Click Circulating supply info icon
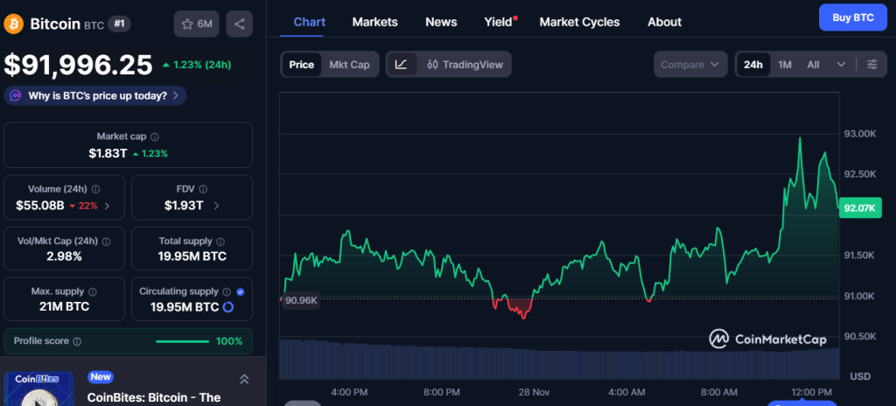896x406 pixels. click(x=227, y=291)
